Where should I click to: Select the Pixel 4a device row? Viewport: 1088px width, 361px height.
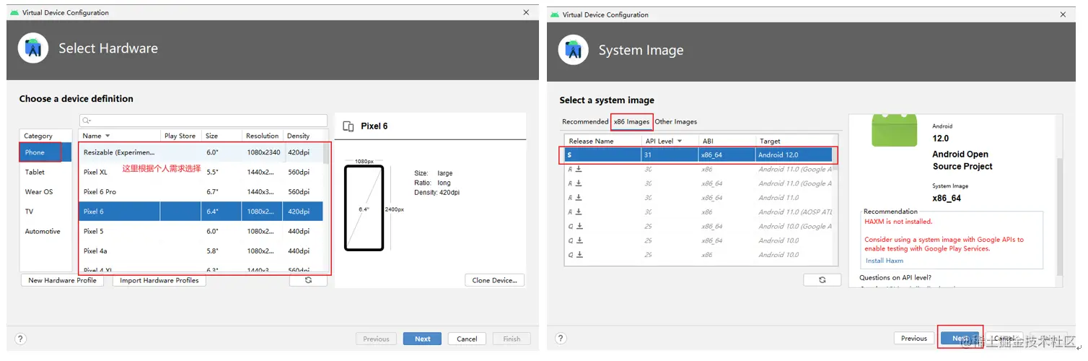point(201,251)
